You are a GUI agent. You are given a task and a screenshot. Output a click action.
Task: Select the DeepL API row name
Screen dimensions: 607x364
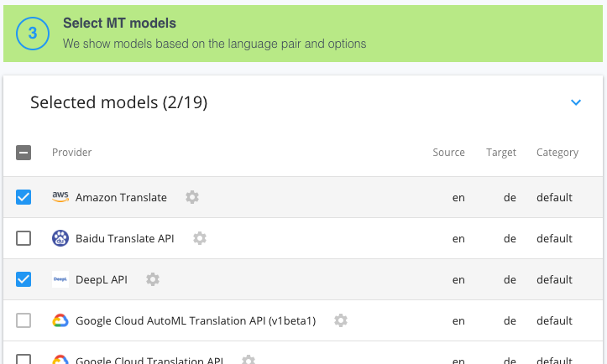coord(102,279)
